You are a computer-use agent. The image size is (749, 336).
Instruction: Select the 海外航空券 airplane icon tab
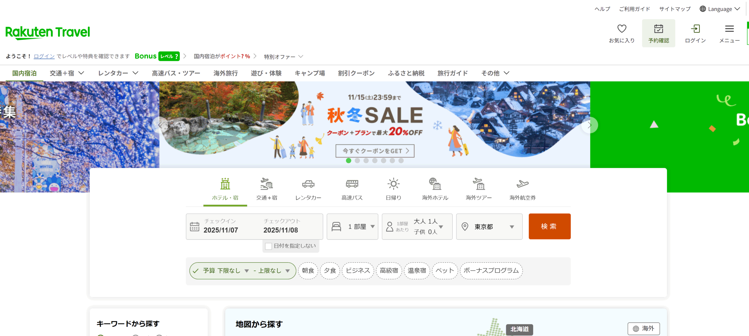tap(522, 184)
